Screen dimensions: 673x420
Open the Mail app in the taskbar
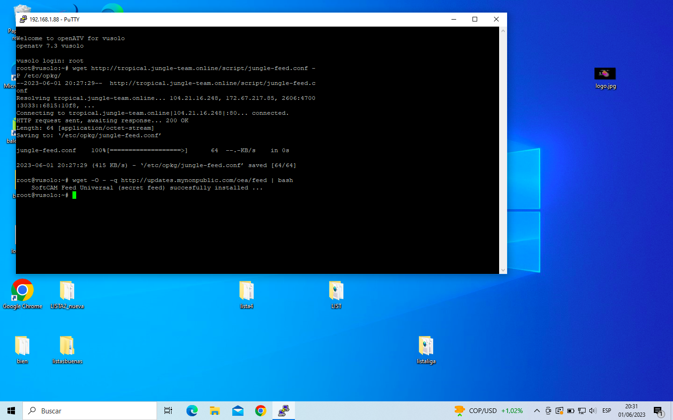pos(237,411)
